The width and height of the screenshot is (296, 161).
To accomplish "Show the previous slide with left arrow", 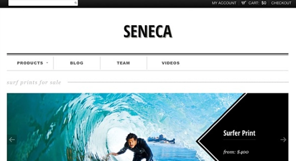I will pos(12,140).
